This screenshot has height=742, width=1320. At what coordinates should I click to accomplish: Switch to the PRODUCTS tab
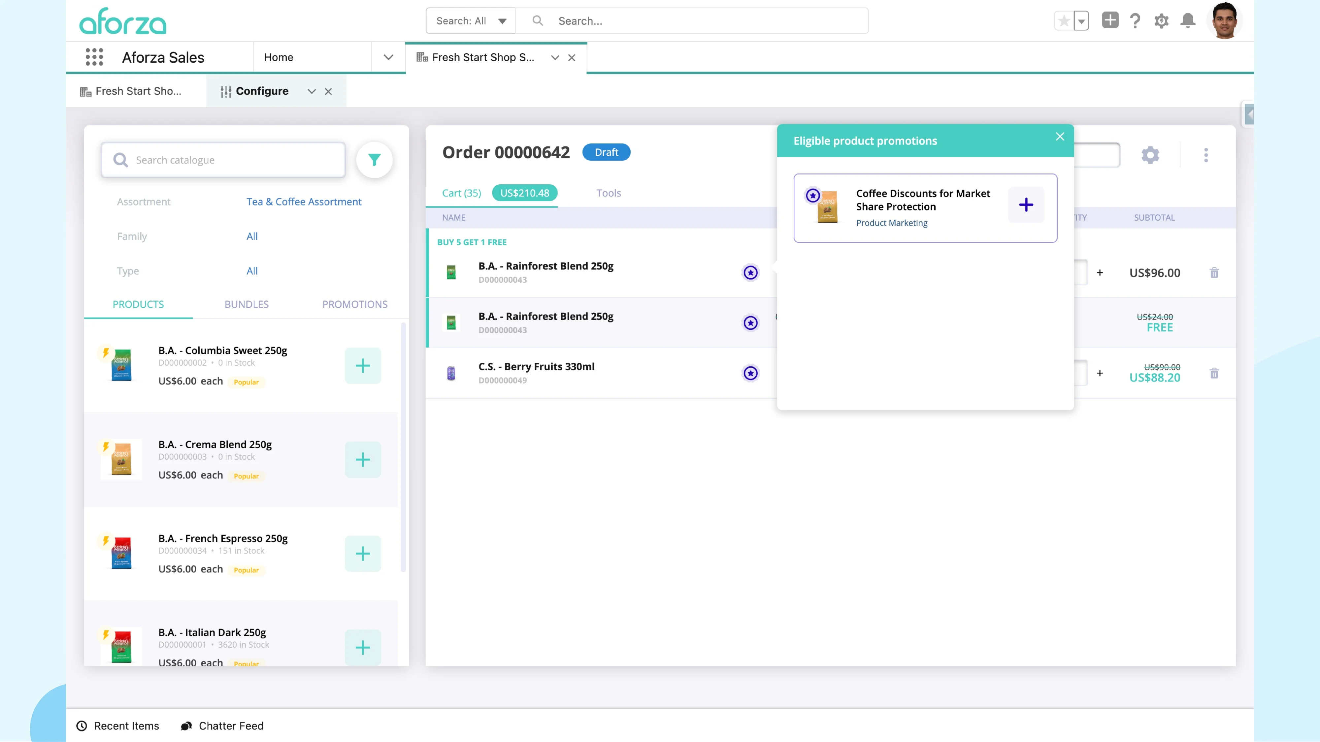click(x=138, y=304)
